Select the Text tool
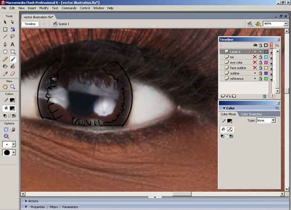 click(12, 44)
